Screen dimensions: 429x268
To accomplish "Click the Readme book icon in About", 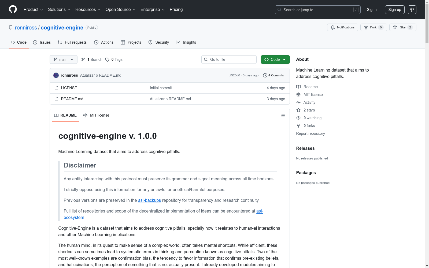I will click(x=298, y=87).
